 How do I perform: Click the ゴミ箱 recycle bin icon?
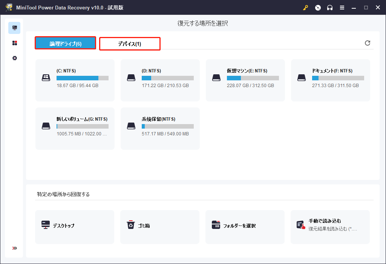pos(131,225)
